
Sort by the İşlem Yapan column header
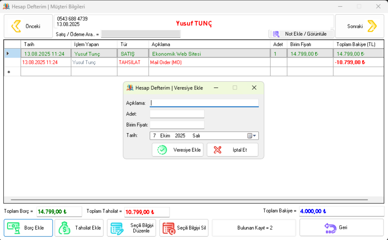coord(94,44)
